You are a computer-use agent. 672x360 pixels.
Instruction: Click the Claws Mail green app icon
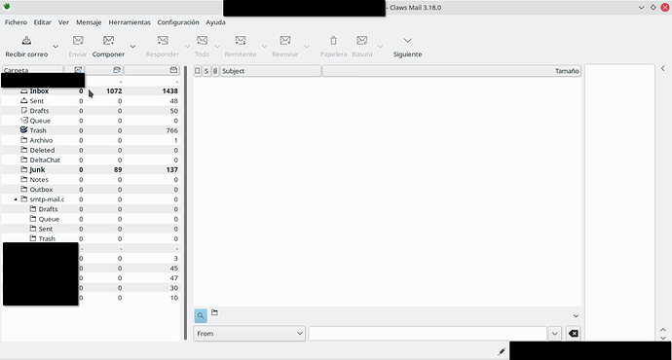pyautogui.click(x=7, y=7)
